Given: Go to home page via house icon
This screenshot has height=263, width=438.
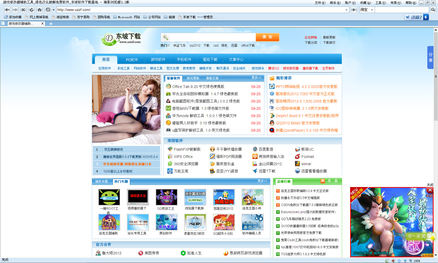Looking at the screenshot, I should tap(40, 10).
